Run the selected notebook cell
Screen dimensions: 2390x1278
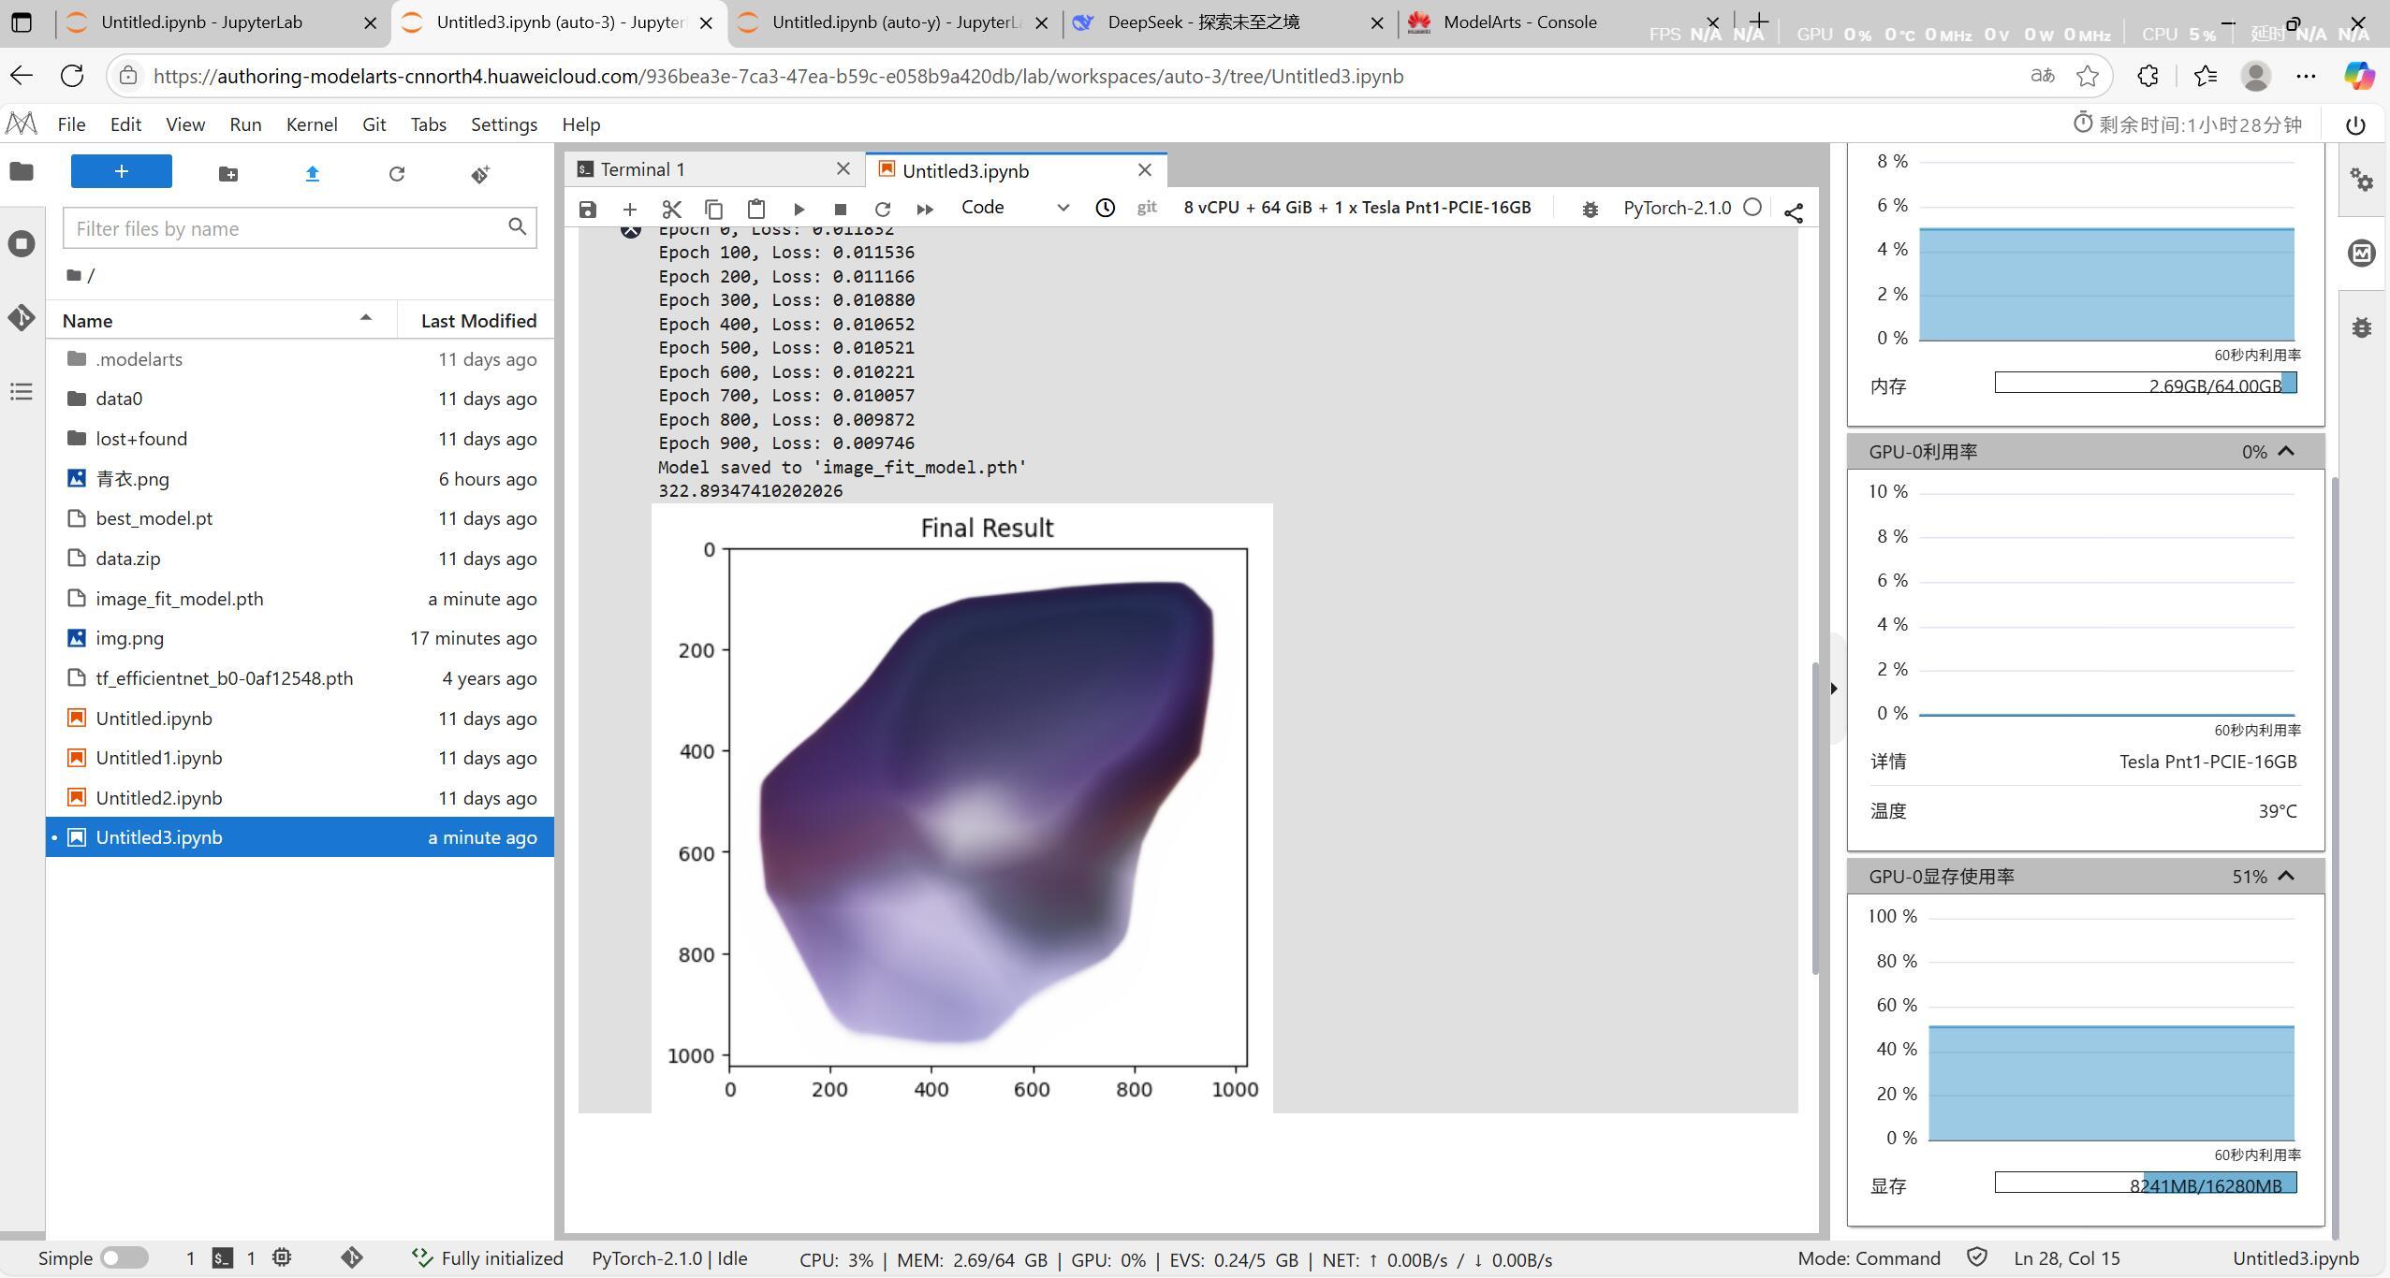[x=799, y=209]
